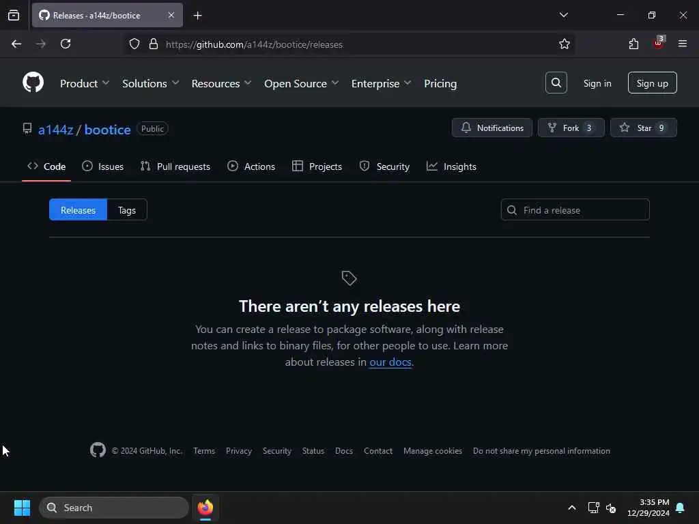Open the Insights tab
699x524 pixels.
coord(451,166)
